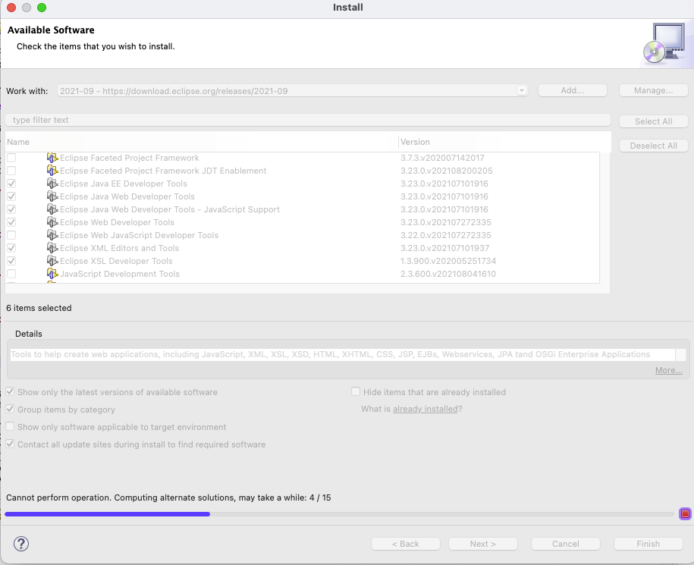Image resolution: width=694 pixels, height=565 pixels.
Task: Sort by the Version column header
Action: pyautogui.click(x=504, y=142)
